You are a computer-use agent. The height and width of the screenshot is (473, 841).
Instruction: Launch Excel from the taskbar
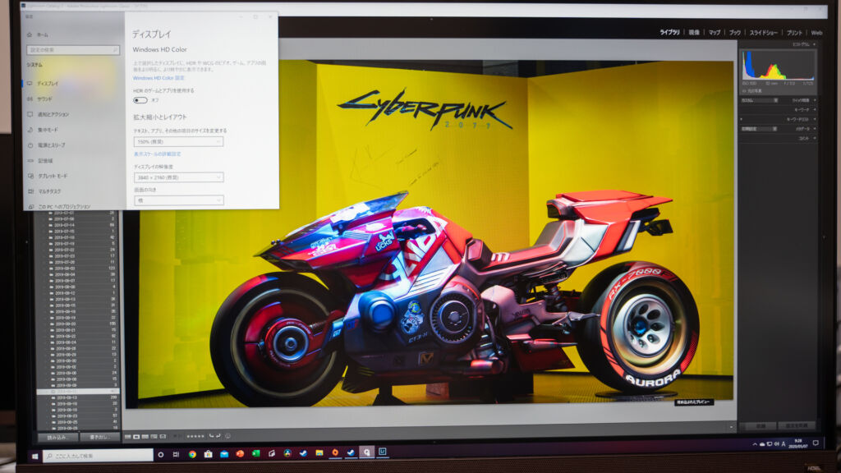[256, 453]
